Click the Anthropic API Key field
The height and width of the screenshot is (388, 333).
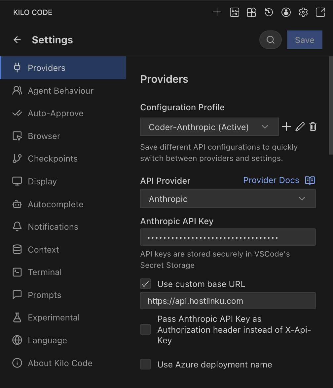228,237
